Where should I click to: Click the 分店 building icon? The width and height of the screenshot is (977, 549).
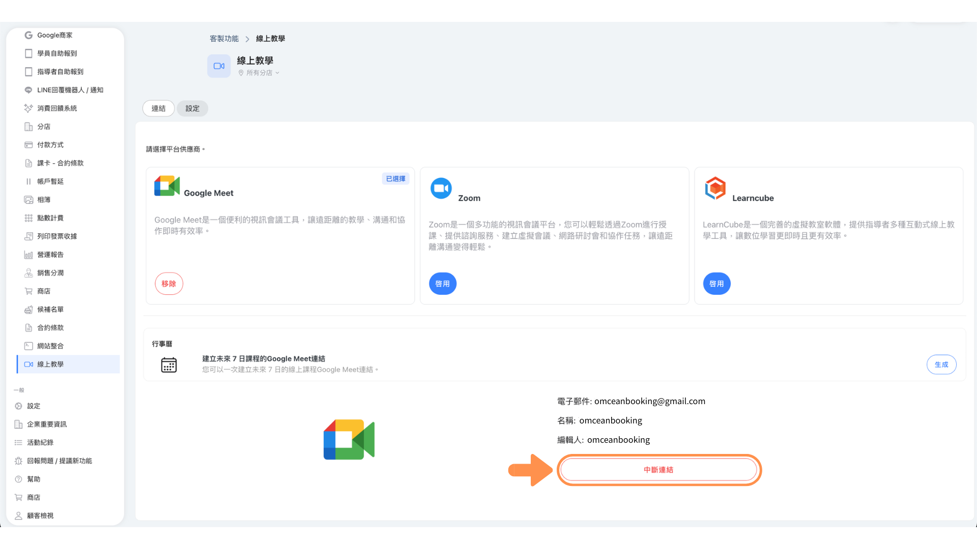pyautogui.click(x=28, y=127)
